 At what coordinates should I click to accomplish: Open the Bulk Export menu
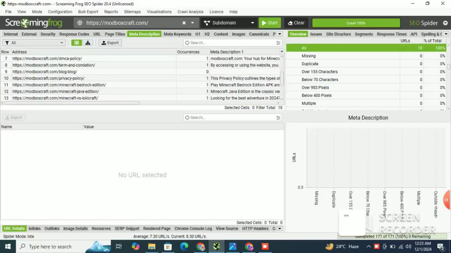[x=88, y=12]
